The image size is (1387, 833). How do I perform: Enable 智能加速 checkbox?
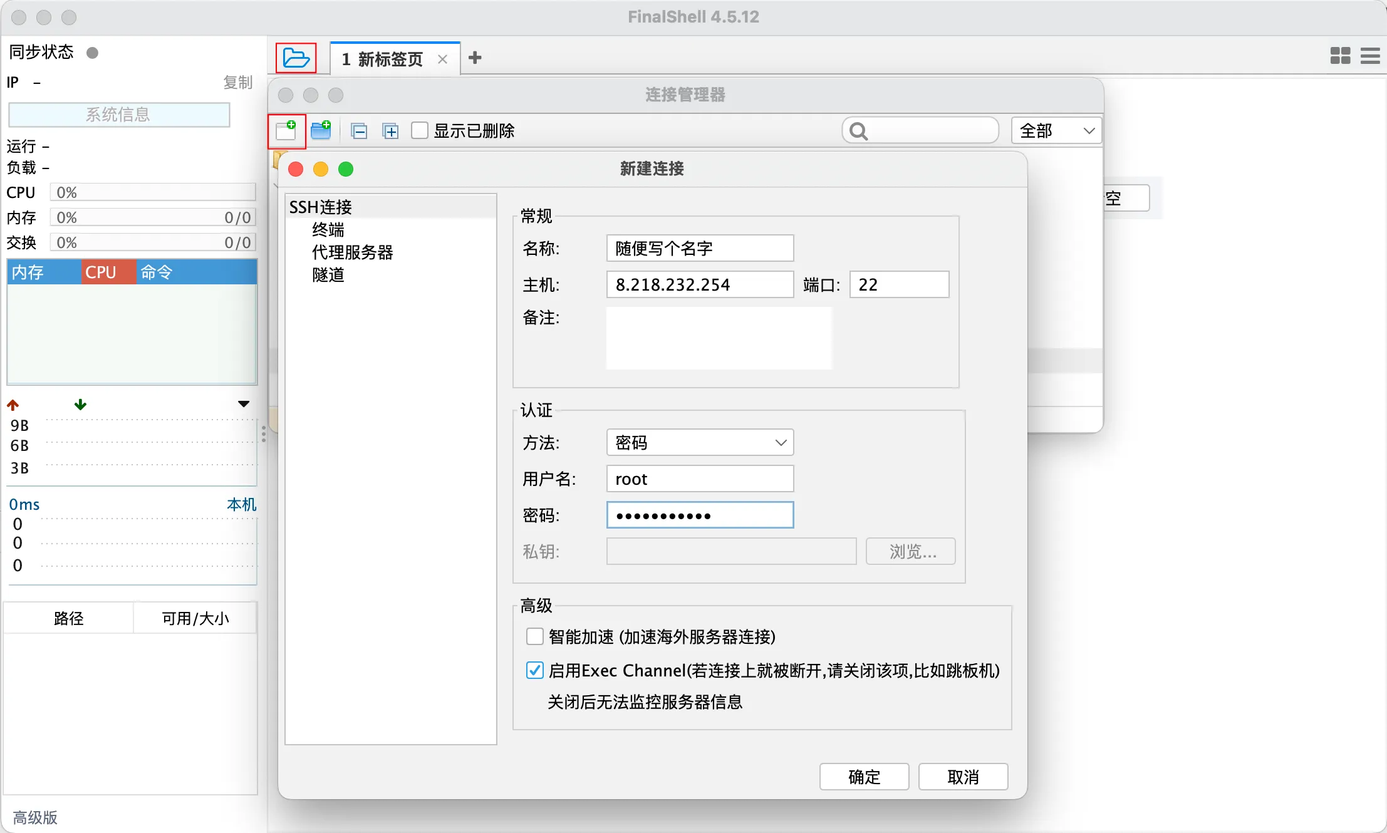[x=535, y=637]
